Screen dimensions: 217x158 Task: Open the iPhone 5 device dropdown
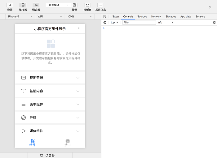point(20,17)
